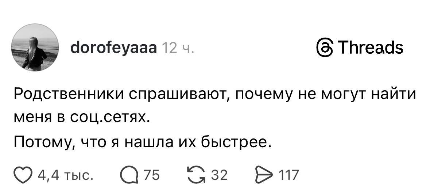430x194 pixels.
Task: Click the post line starting "Родственники спрашивают"
Action: tap(214, 95)
